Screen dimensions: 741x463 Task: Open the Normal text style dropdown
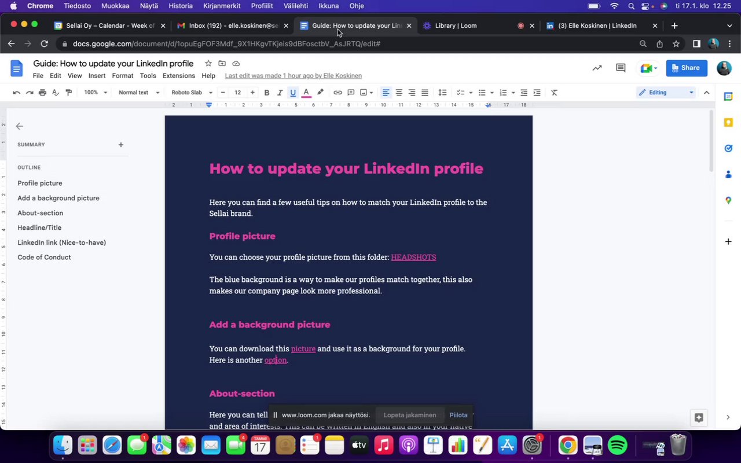[139, 93]
